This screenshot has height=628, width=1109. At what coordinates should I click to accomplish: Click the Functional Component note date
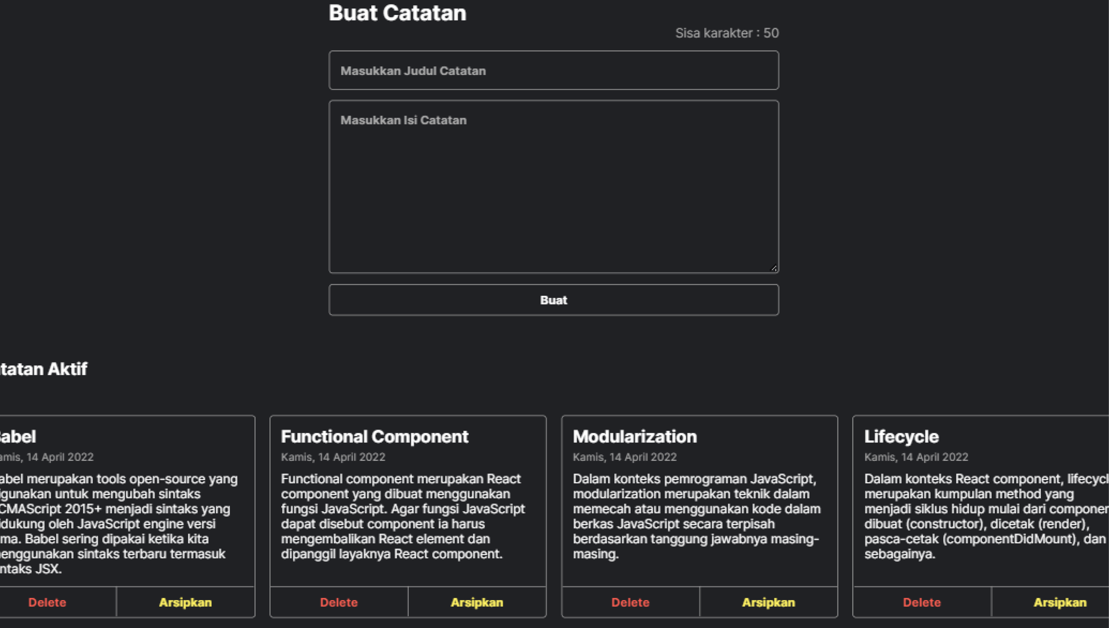click(333, 457)
